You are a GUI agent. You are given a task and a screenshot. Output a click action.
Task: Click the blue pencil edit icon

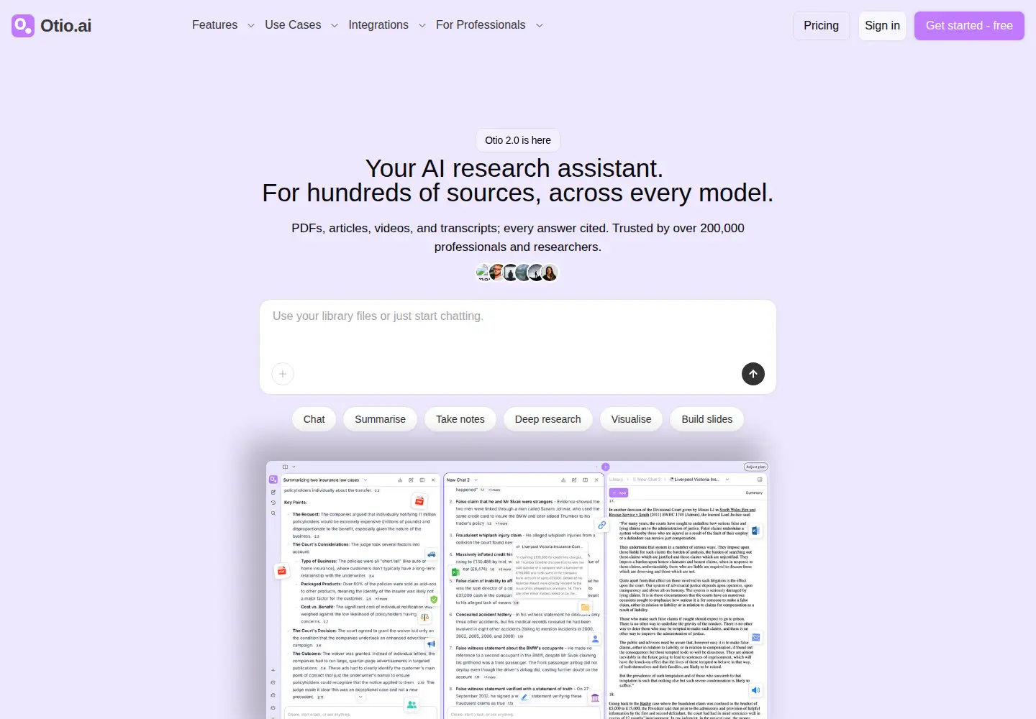pos(524,697)
